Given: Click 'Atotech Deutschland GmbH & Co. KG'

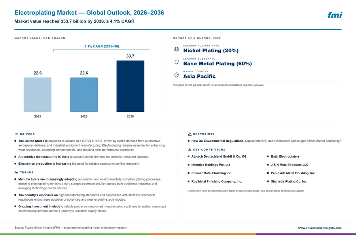Looking at the screenshot, I should (219, 156).
